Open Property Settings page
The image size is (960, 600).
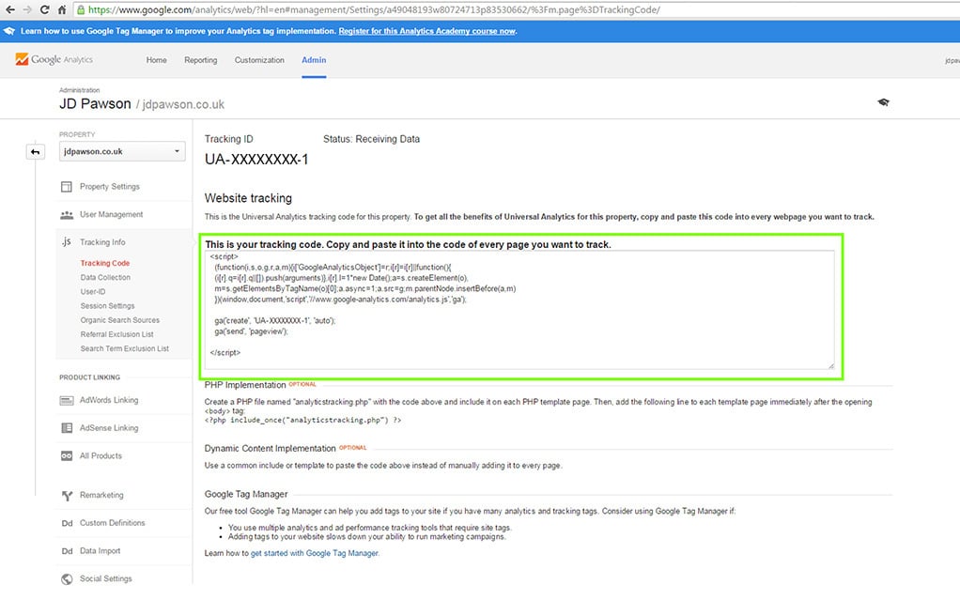tap(110, 187)
